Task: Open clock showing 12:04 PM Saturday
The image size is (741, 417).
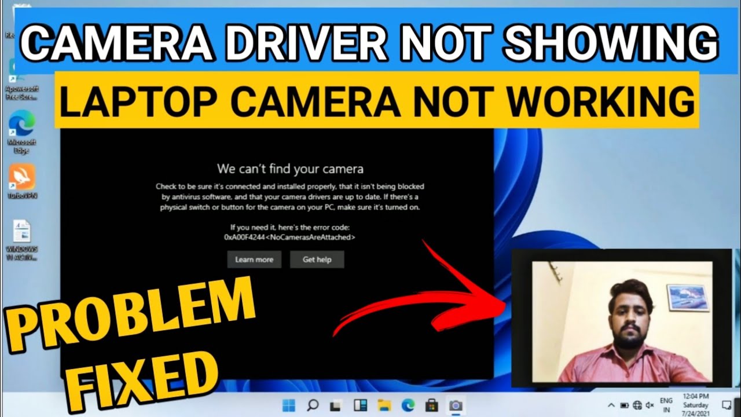Action: coord(695,405)
